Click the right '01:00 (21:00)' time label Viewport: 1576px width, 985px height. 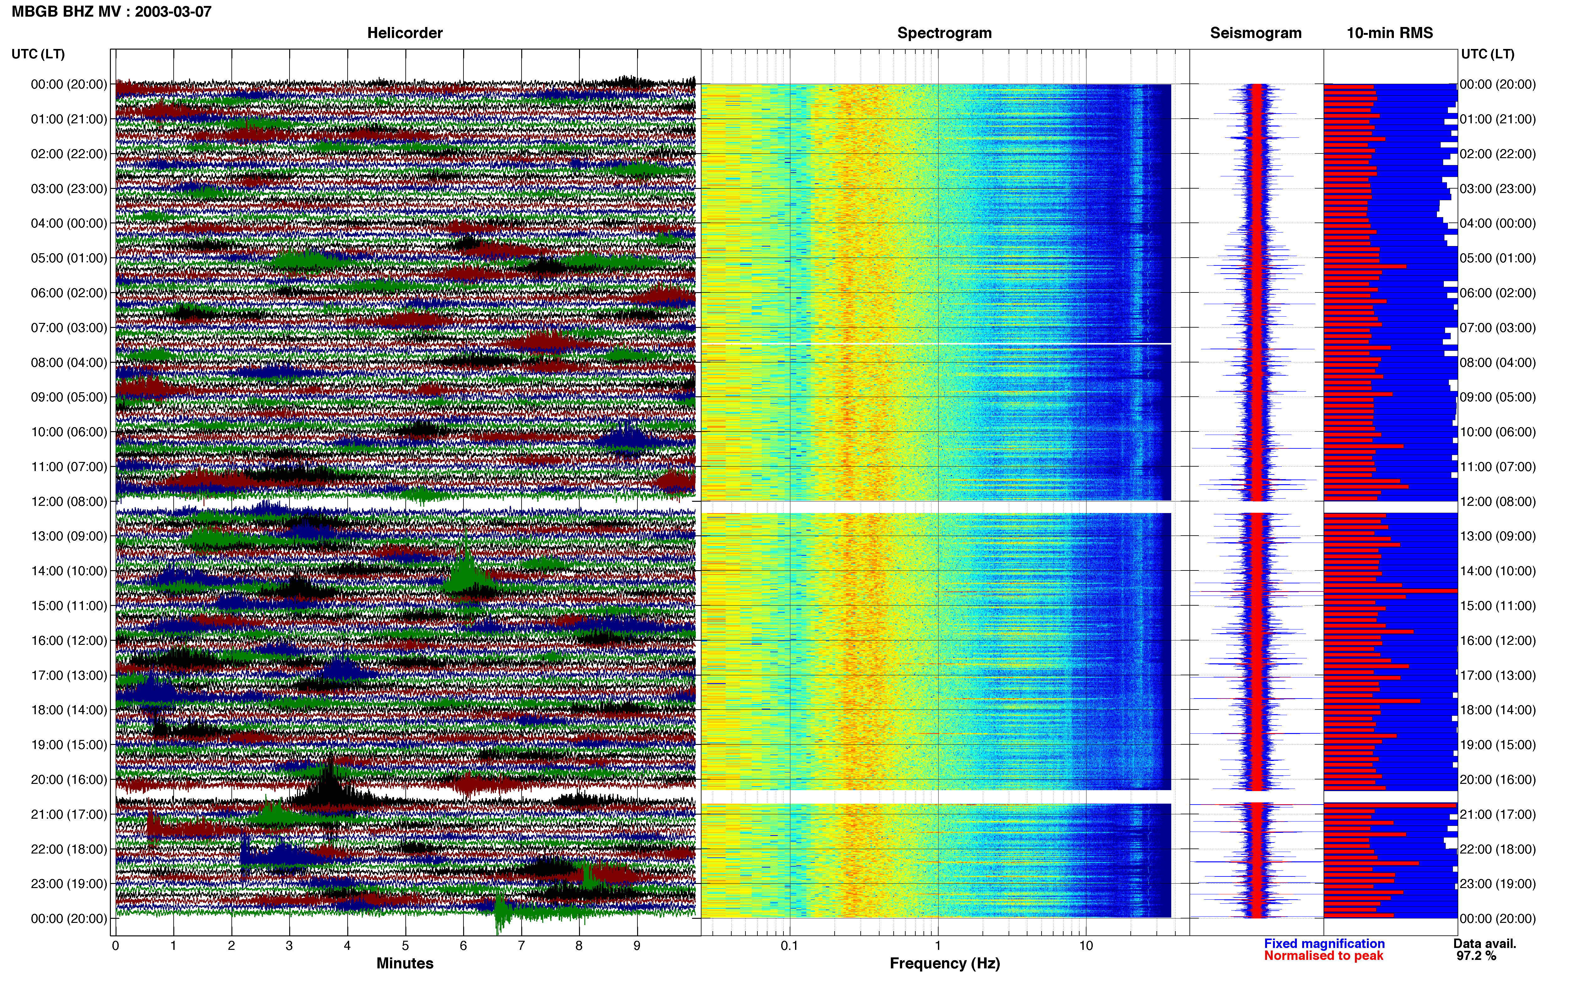(x=1498, y=119)
